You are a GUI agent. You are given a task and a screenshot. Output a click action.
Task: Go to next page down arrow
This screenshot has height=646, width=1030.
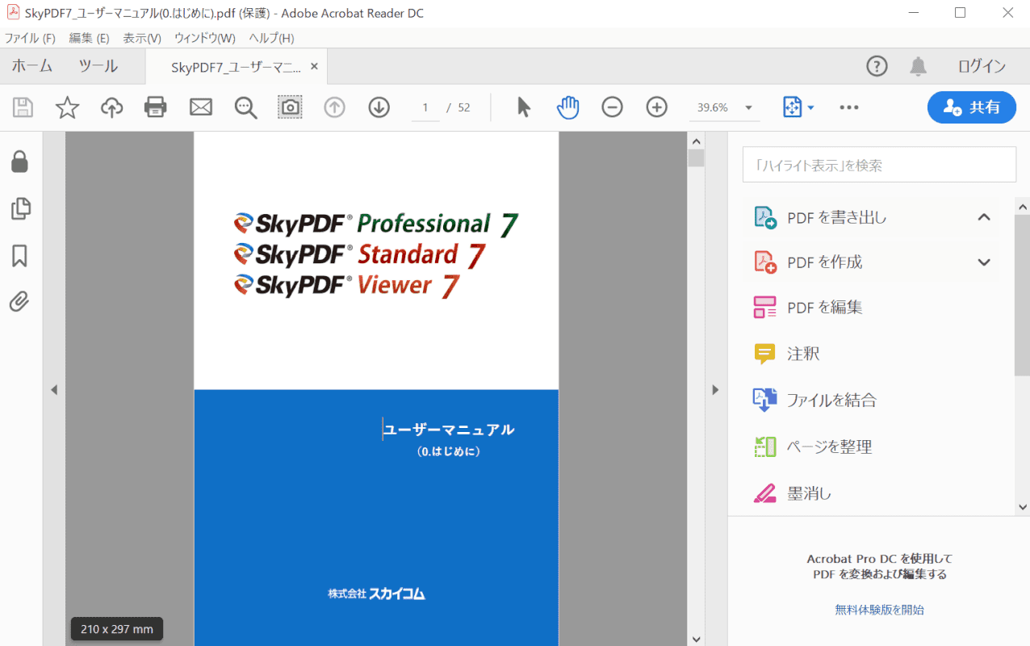pyautogui.click(x=379, y=107)
